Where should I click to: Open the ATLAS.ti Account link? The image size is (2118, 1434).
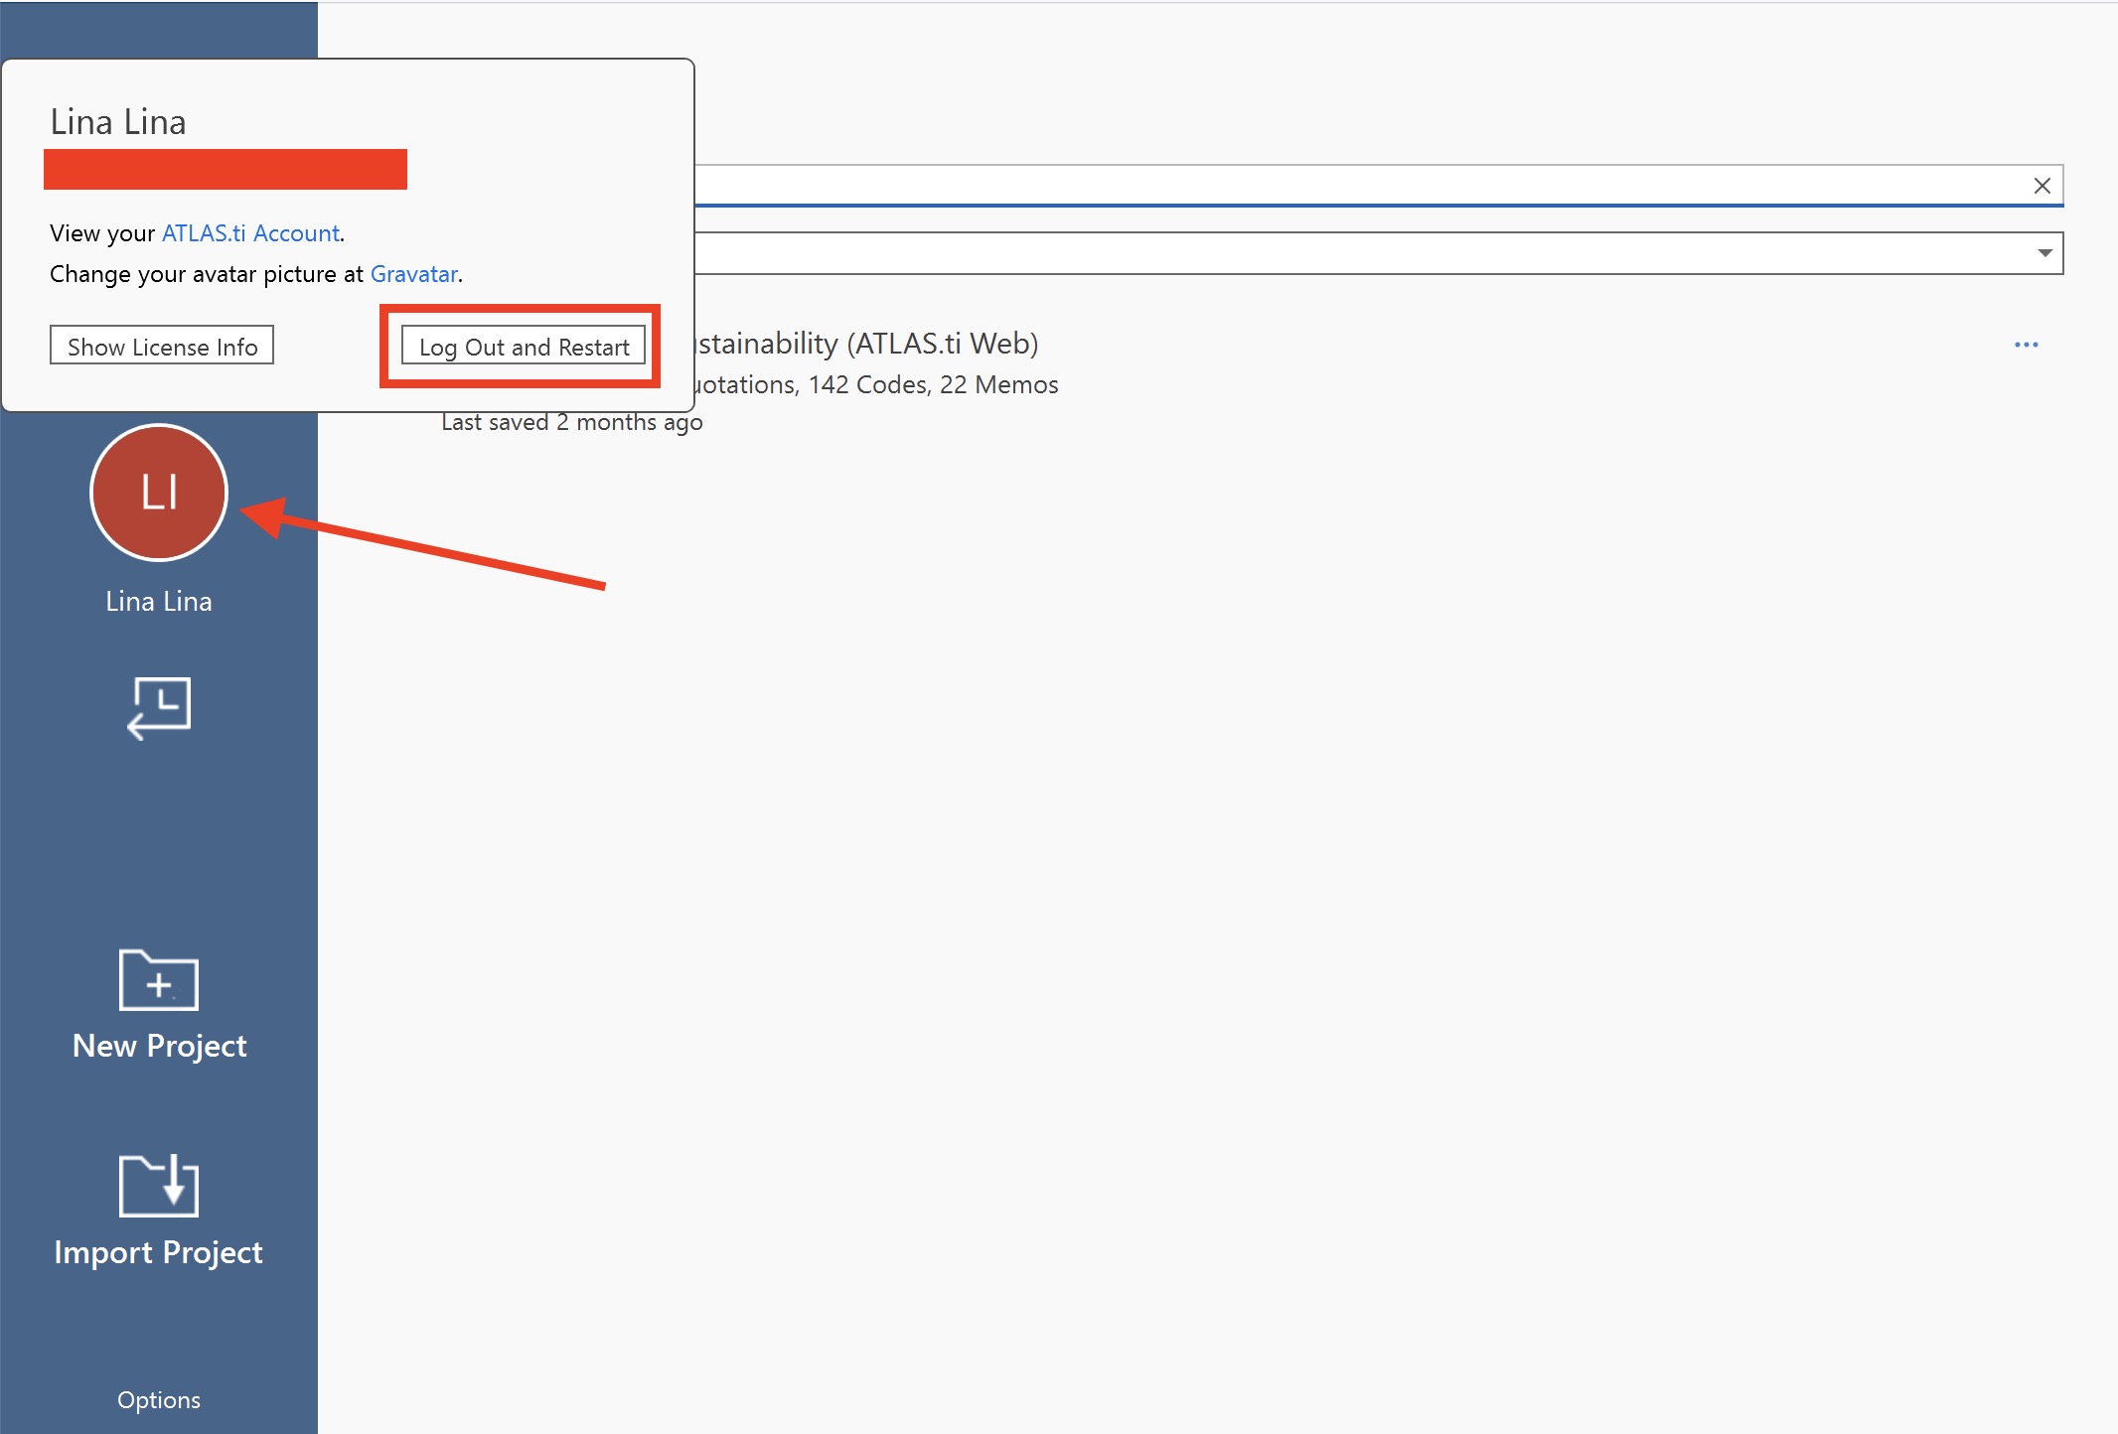click(x=250, y=233)
